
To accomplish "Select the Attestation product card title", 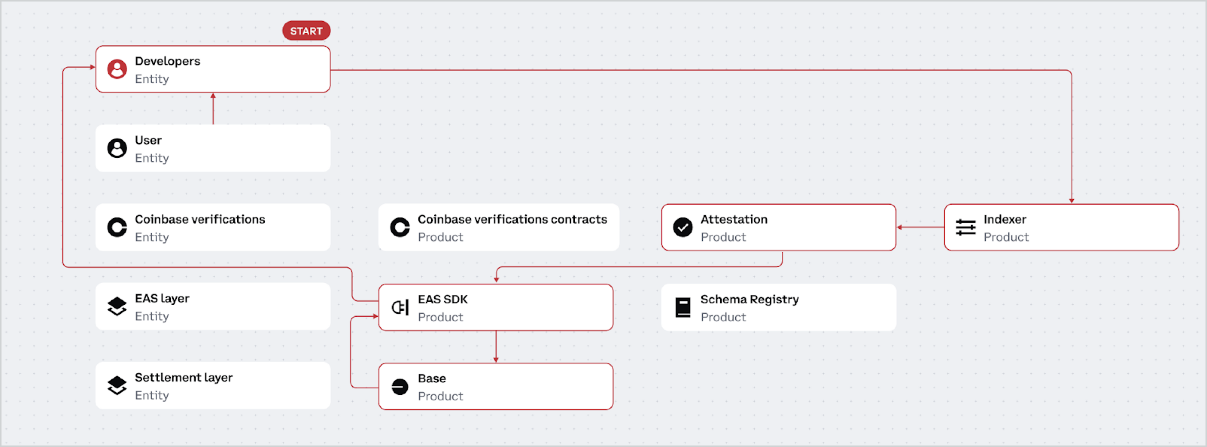I will tap(734, 219).
